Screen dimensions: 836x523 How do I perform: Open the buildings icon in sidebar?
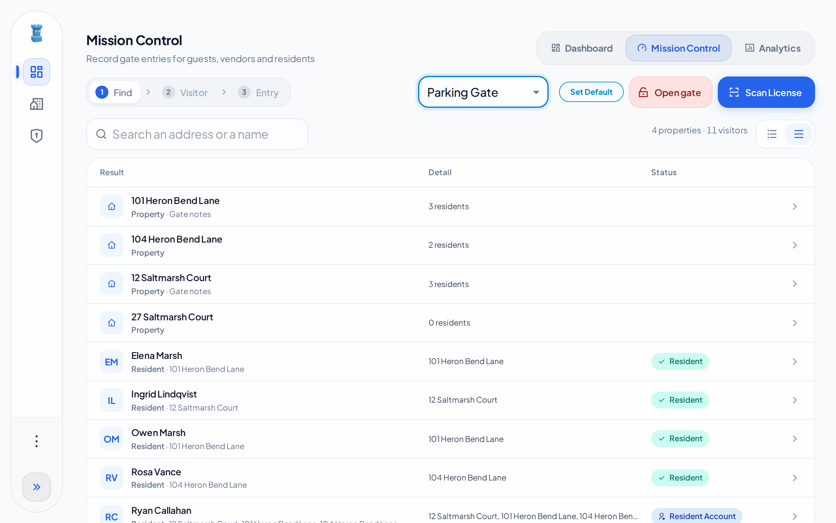(x=36, y=104)
